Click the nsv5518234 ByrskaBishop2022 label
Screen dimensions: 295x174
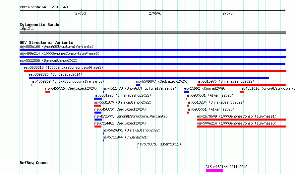click(215, 102)
